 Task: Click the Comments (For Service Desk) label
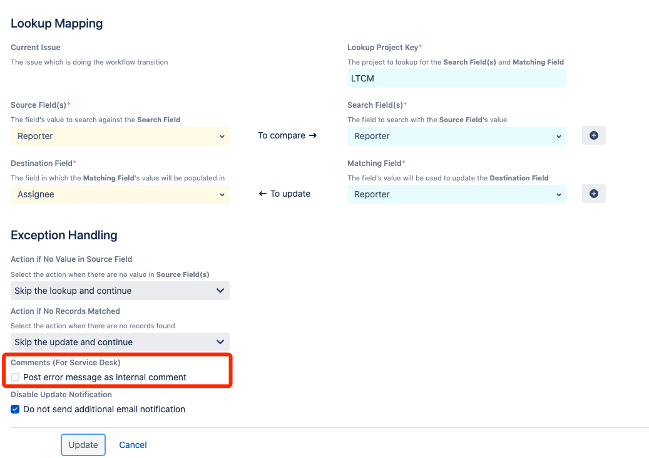[66, 363]
